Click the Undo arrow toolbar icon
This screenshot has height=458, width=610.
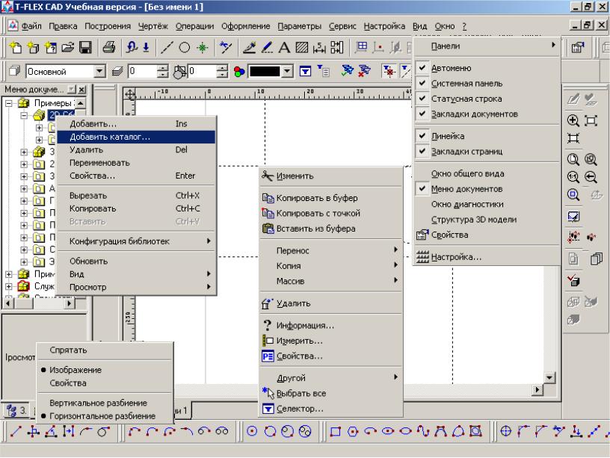pyautogui.click(x=132, y=47)
